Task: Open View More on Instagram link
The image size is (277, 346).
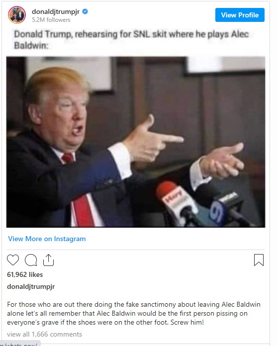Action: (47, 239)
